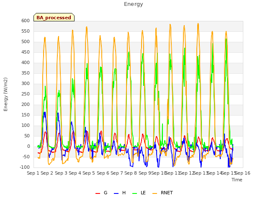Image resolution: width=268 pixels, height=201 pixels.
Task: Click the chart title Energy
Action: [x=133, y=4]
